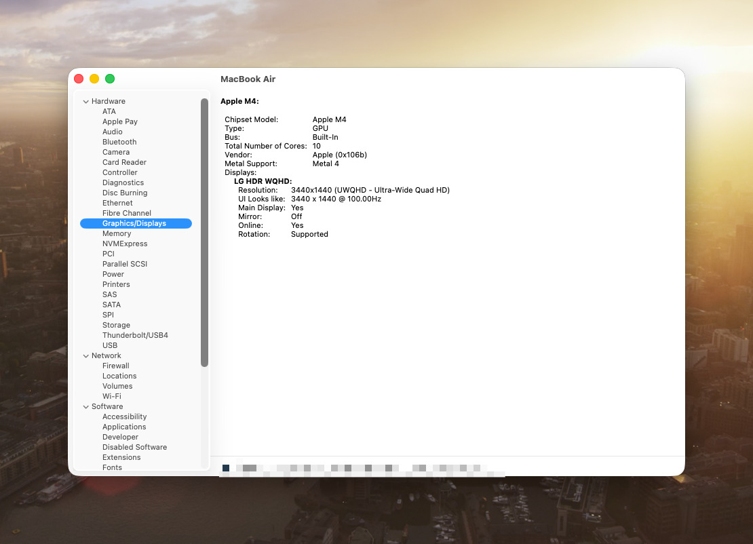The image size is (753, 544).
Task: Select Camera in sidebar
Action: click(116, 152)
